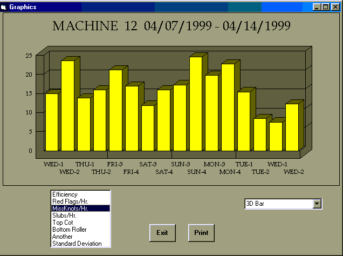
Task: Close the Graphics window
Action: 334,7
